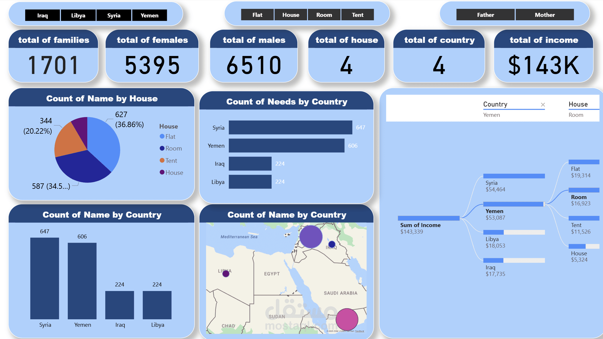Click the Room legend color marker

click(x=162, y=148)
